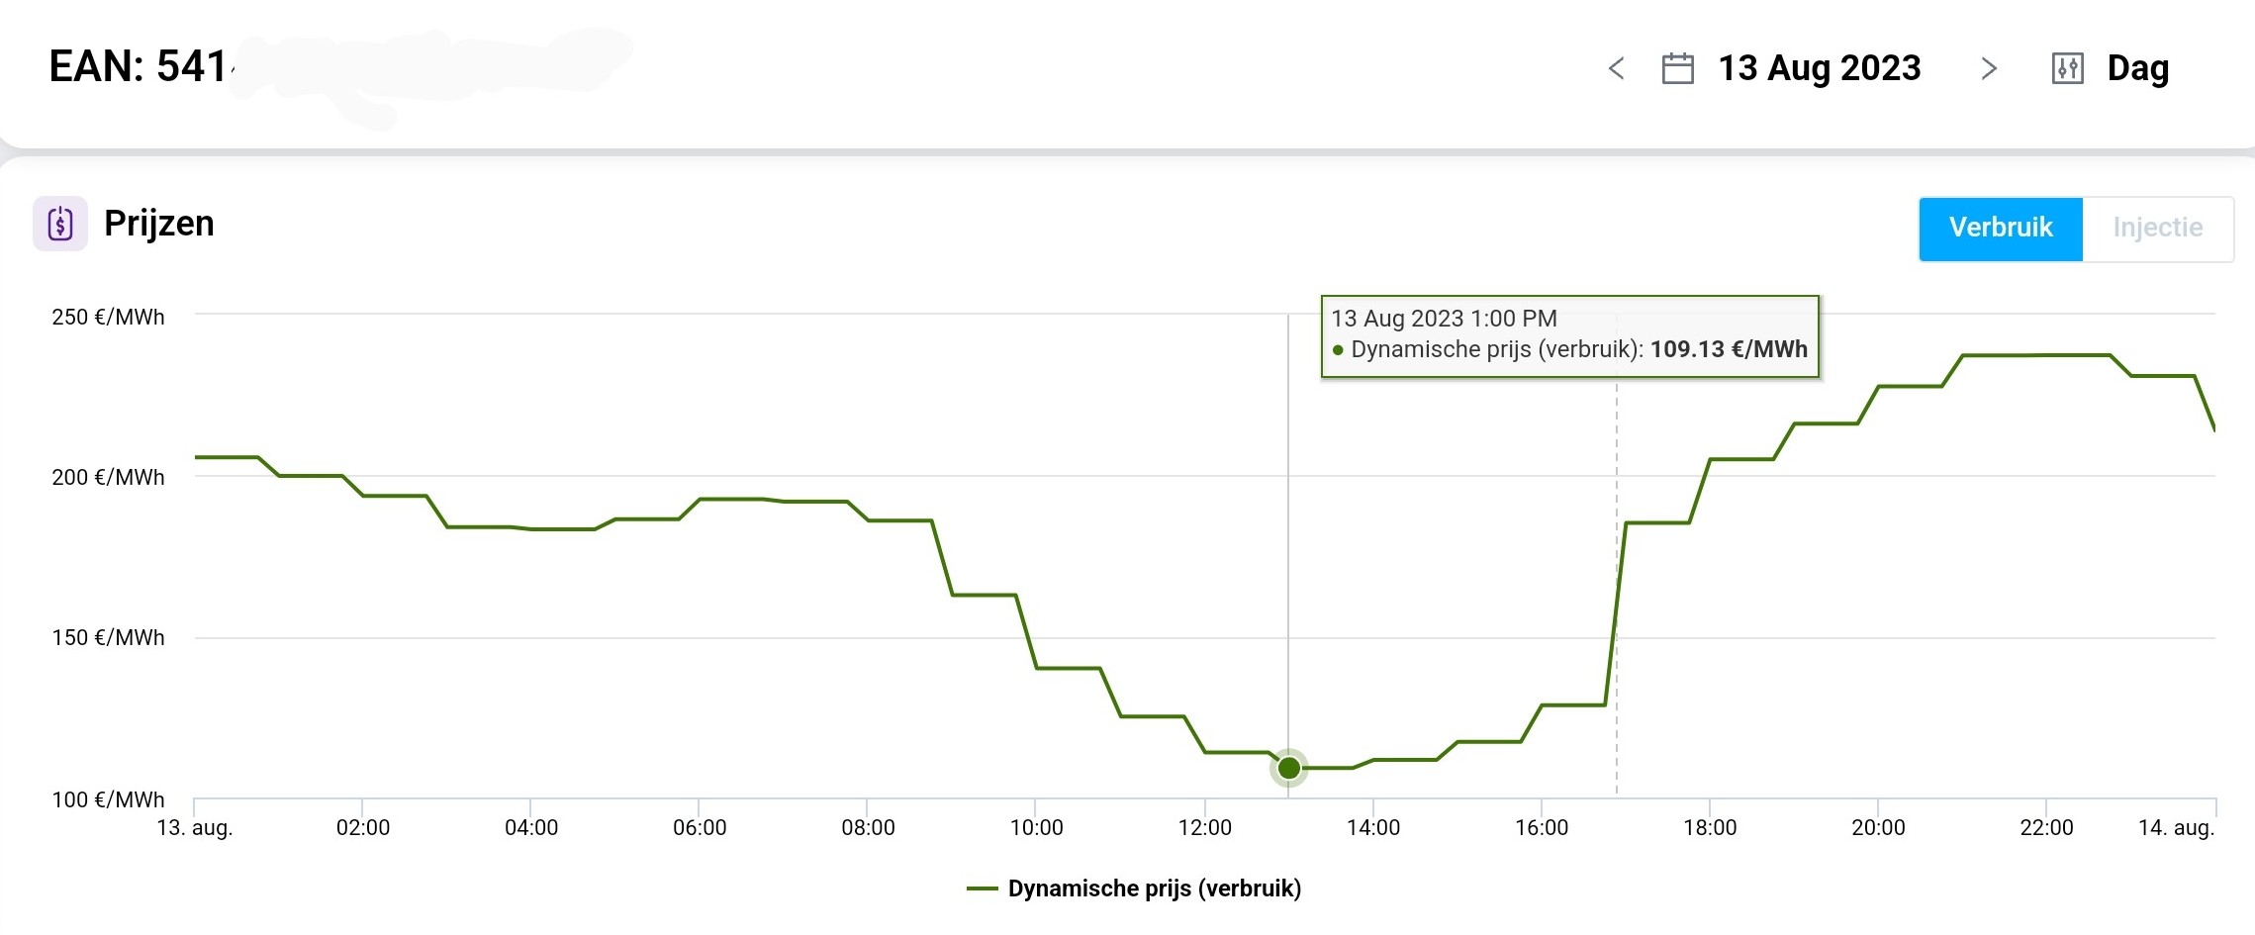The image size is (2255, 935).
Task: Click the highlighted data point at 1:00 PM
Action: [x=1288, y=768]
